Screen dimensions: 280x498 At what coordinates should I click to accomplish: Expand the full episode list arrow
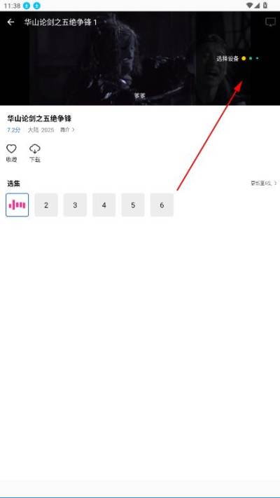(264, 184)
